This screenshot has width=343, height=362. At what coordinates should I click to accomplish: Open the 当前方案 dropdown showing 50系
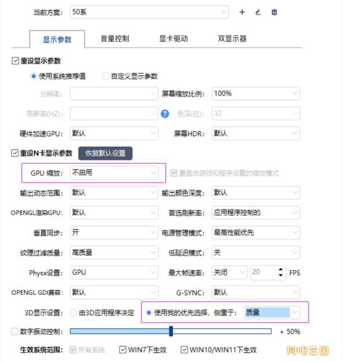149,12
